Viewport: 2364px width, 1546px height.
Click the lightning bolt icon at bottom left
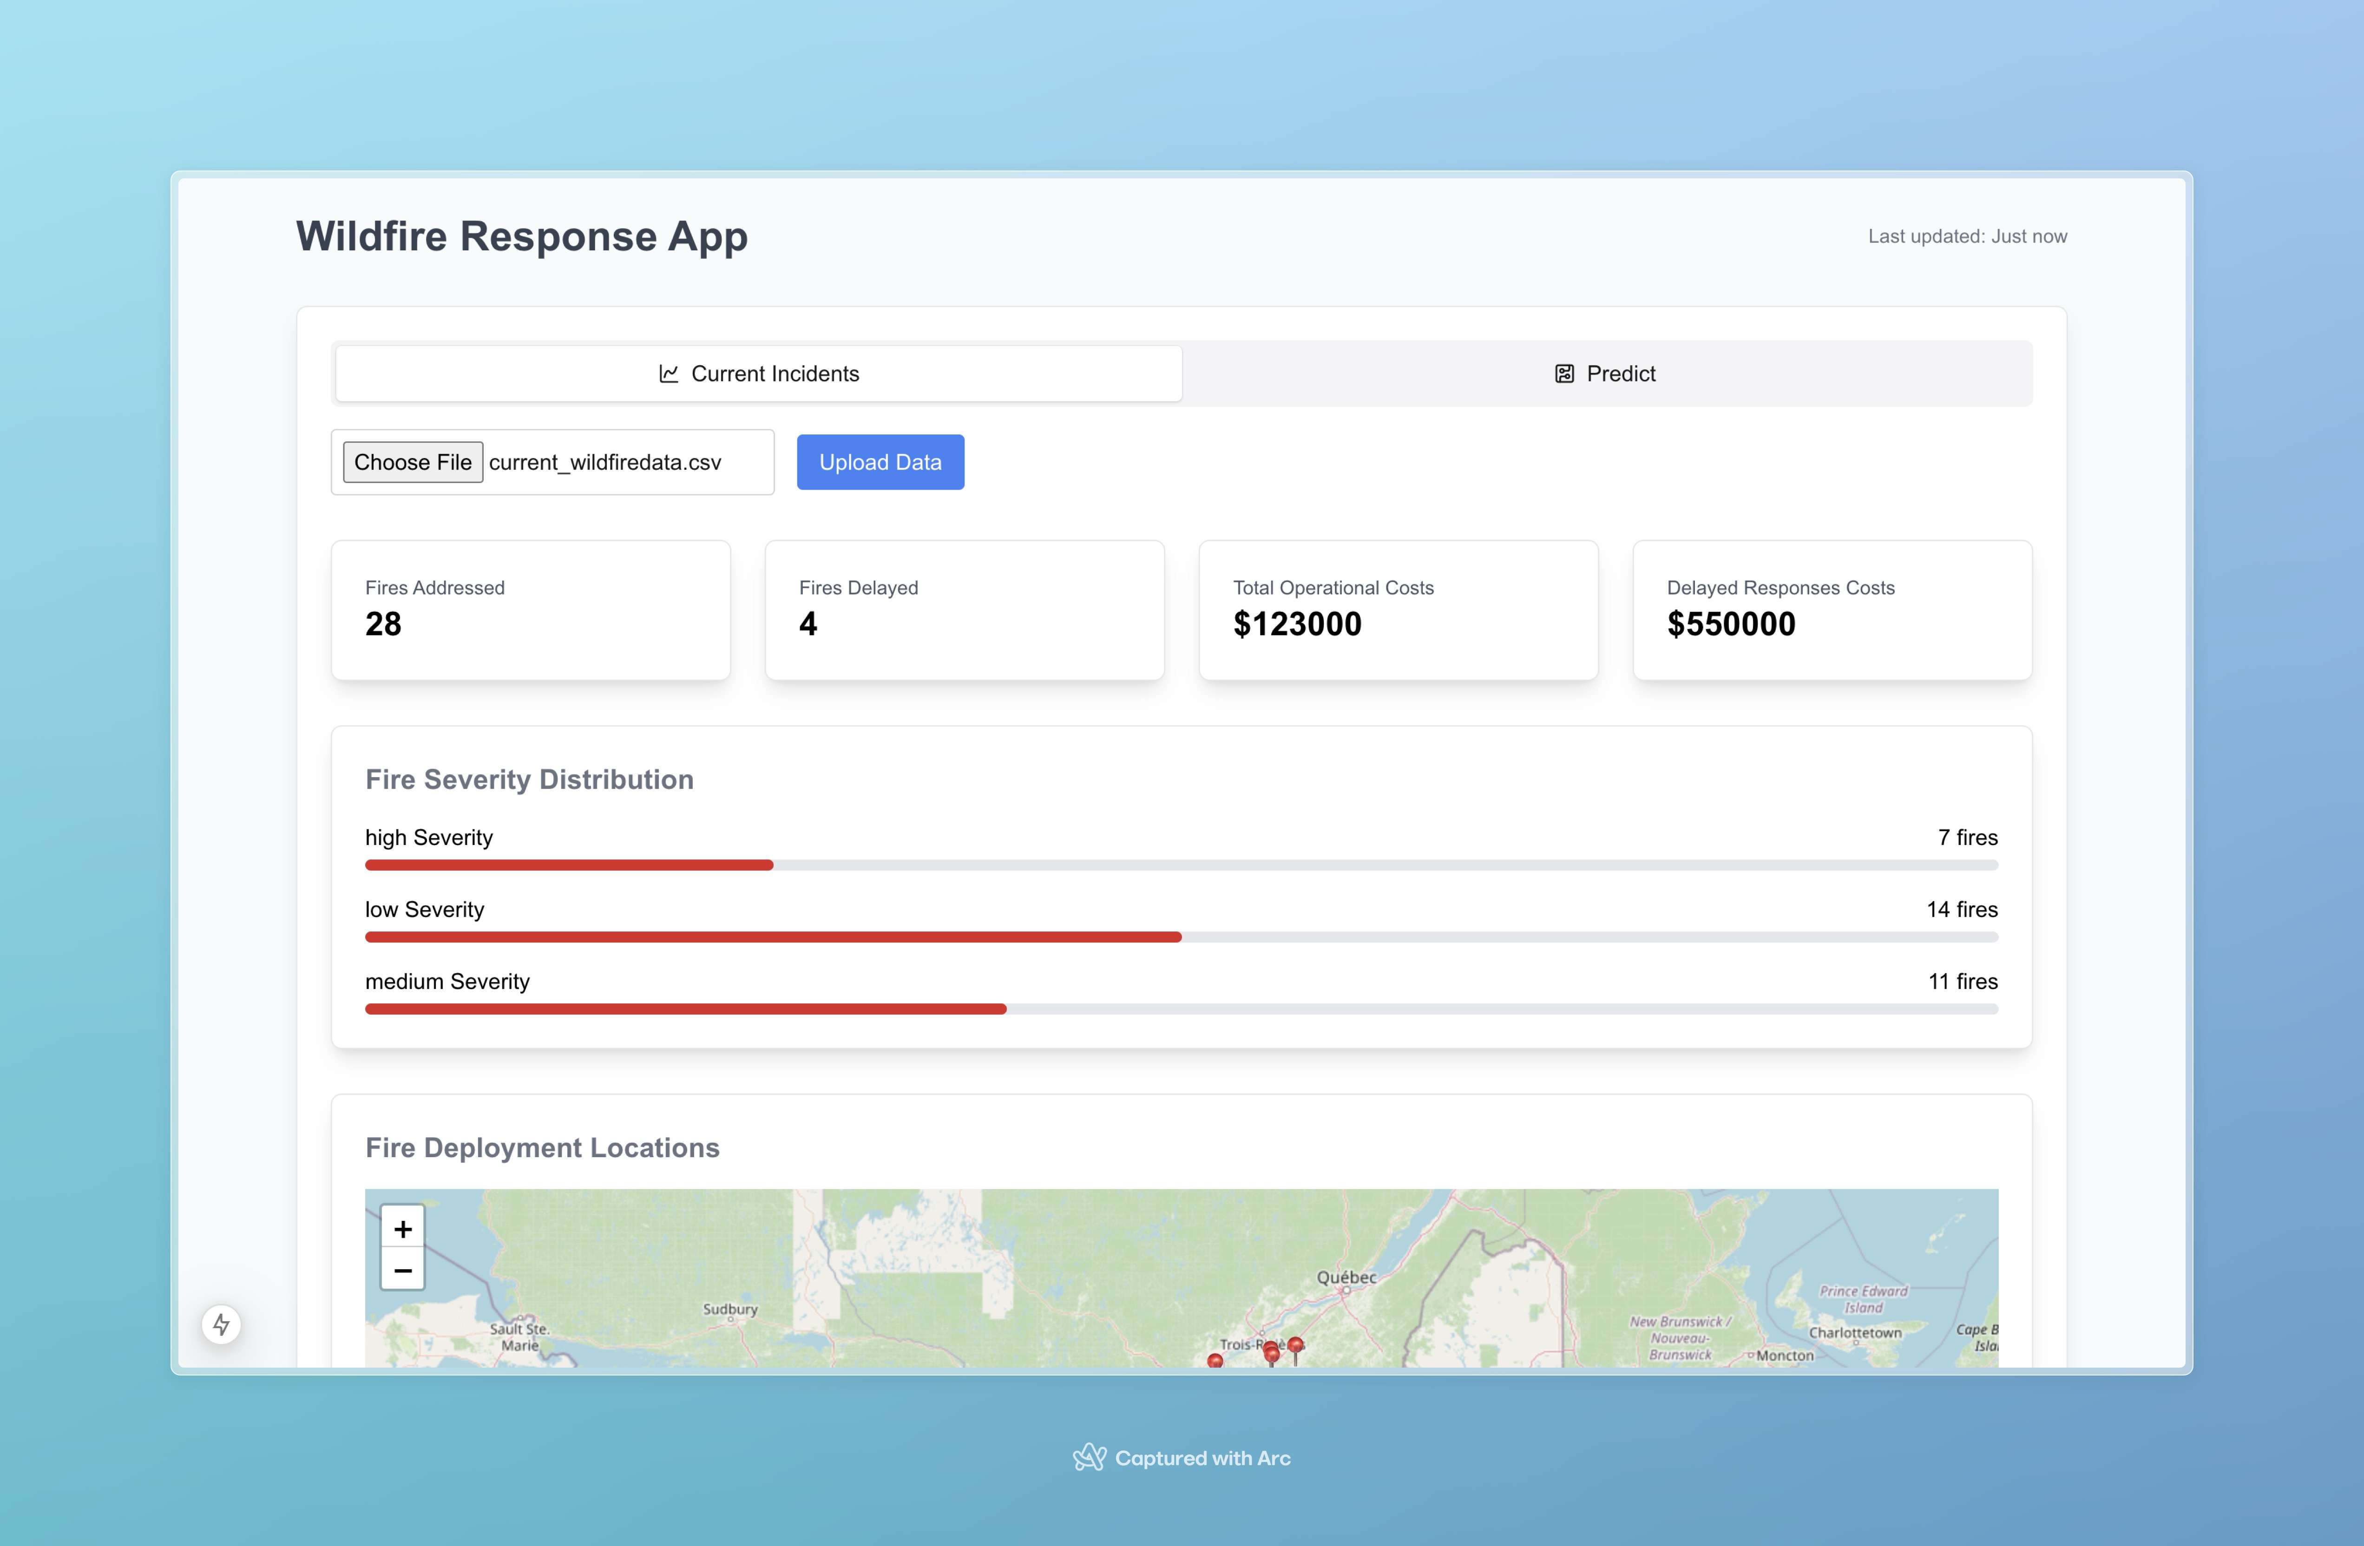pos(222,1323)
